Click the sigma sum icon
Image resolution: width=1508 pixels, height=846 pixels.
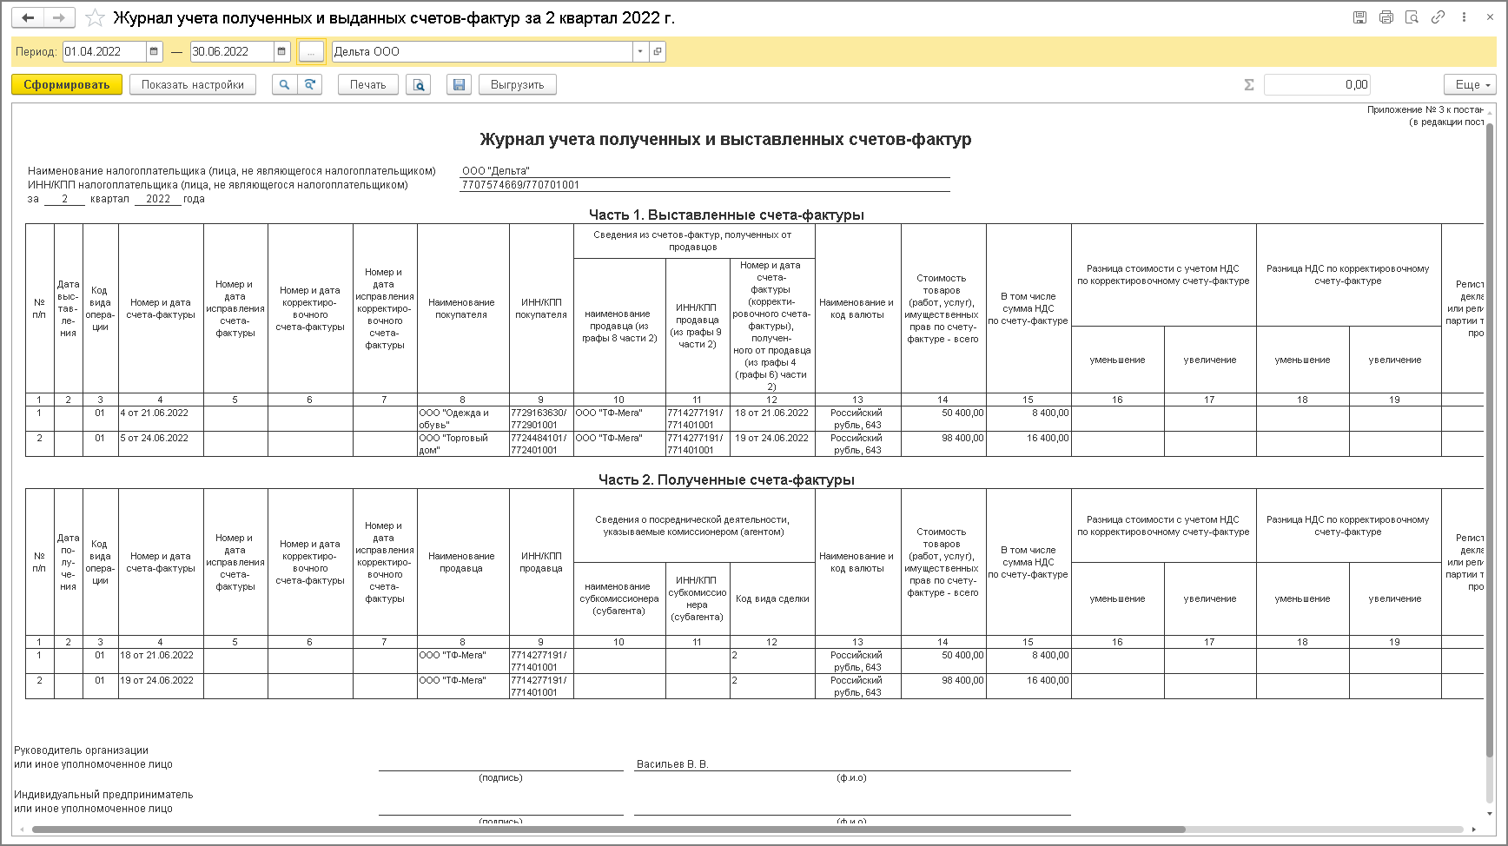[1249, 84]
